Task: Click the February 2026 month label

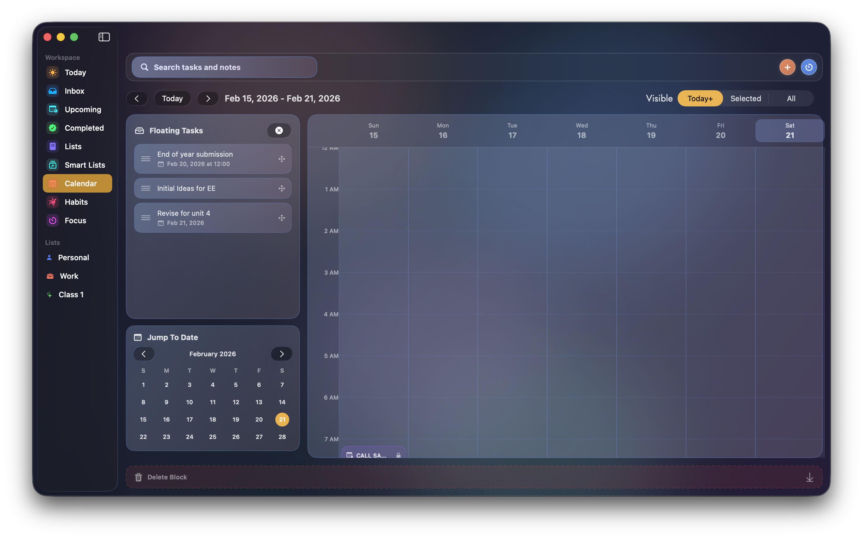Action: [x=213, y=354]
